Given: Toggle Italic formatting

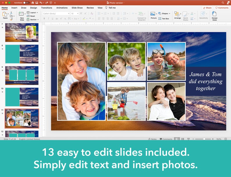Looking at the screenshot, I should [48, 19].
